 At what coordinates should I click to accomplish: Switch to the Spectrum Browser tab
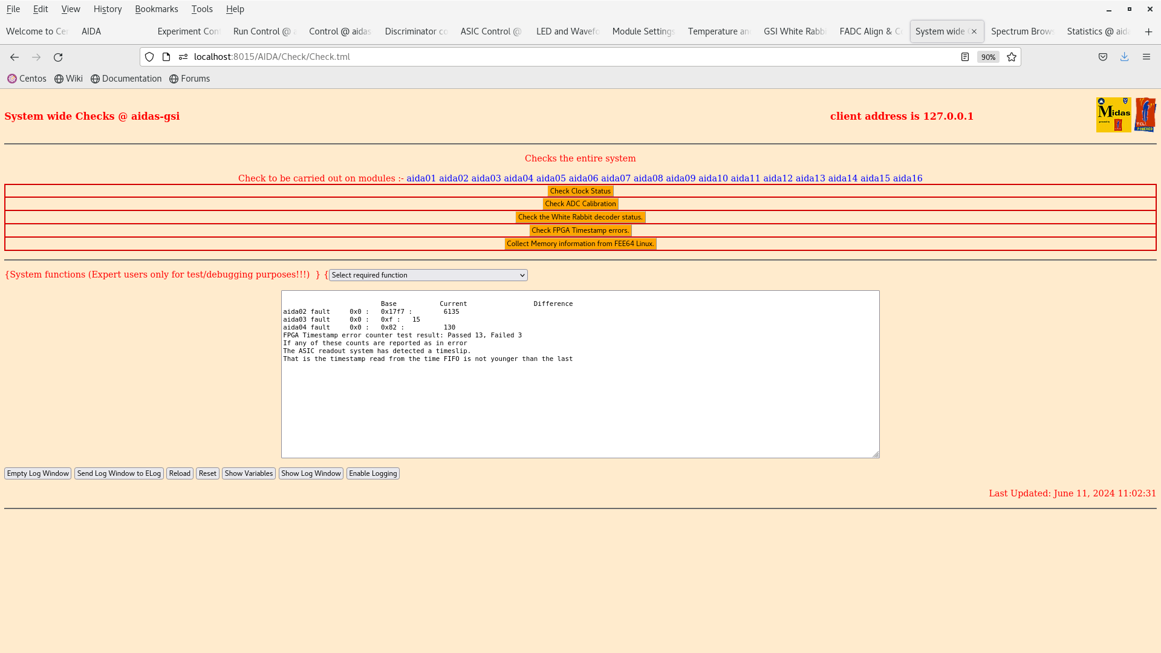pyautogui.click(x=1022, y=31)
